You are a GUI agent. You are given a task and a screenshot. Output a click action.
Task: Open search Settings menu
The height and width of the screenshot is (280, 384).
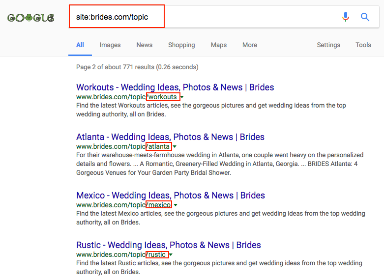pyautogui.click(x=328, y=45)
